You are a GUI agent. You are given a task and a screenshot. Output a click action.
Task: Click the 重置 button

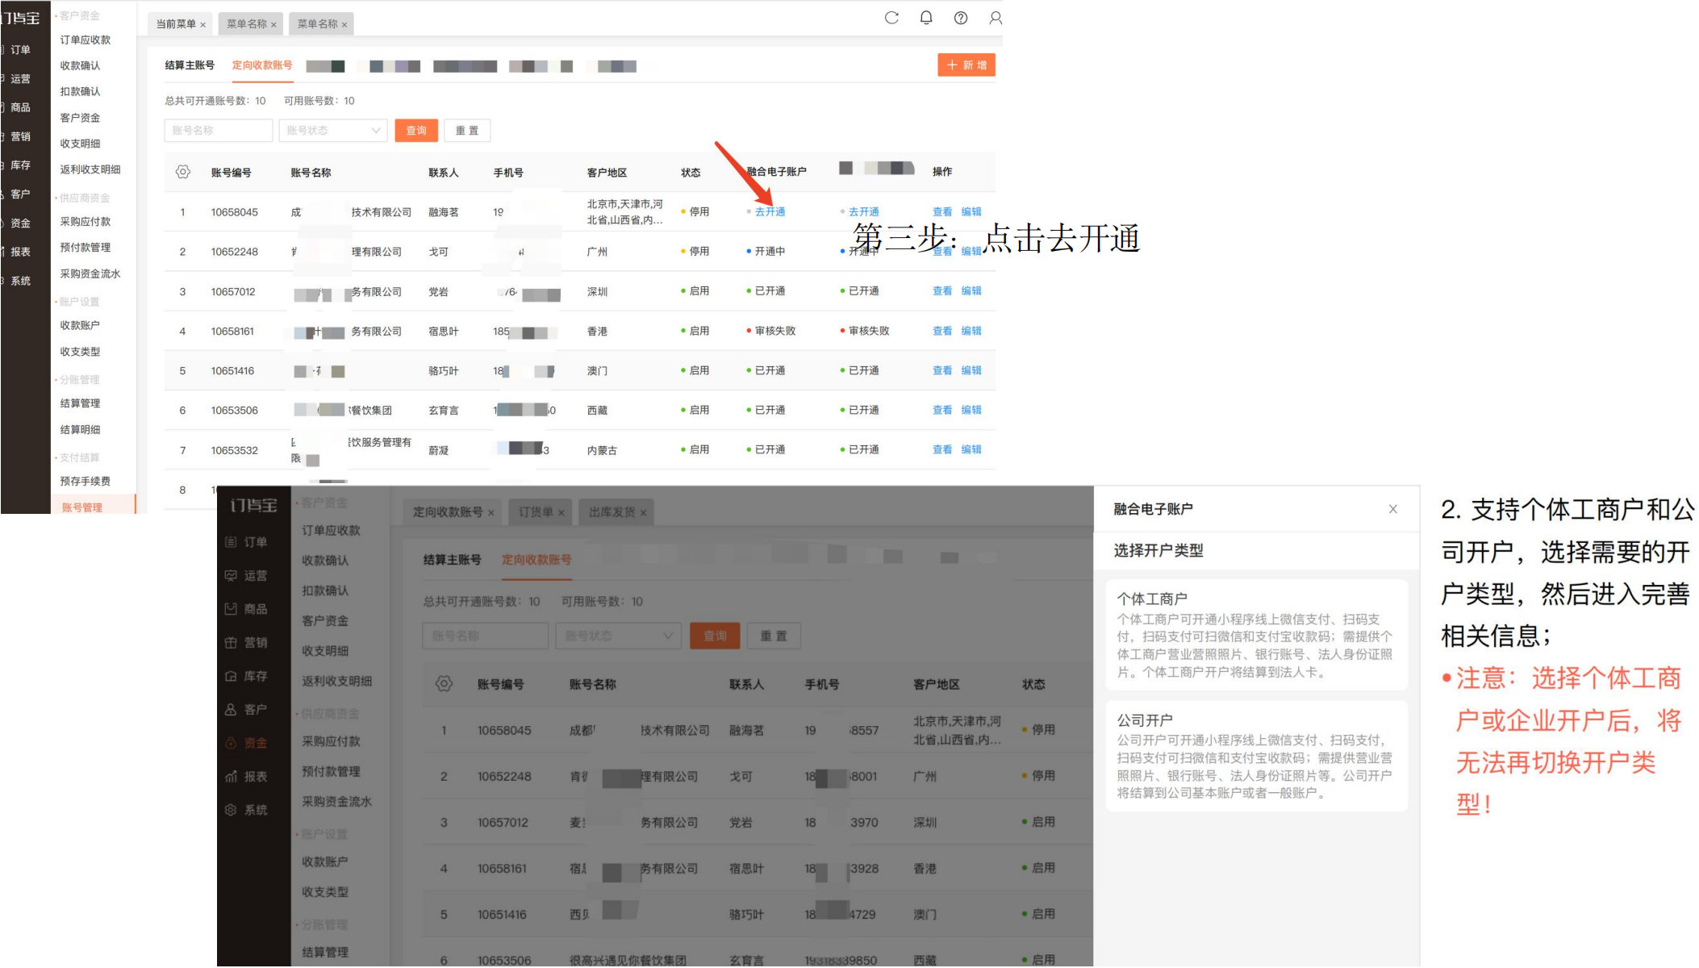click(x=467, y=131)
